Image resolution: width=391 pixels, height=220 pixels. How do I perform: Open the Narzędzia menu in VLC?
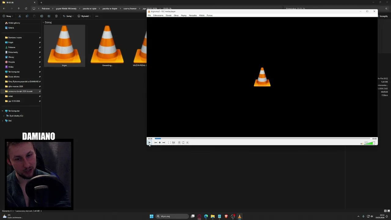[193, 15]
